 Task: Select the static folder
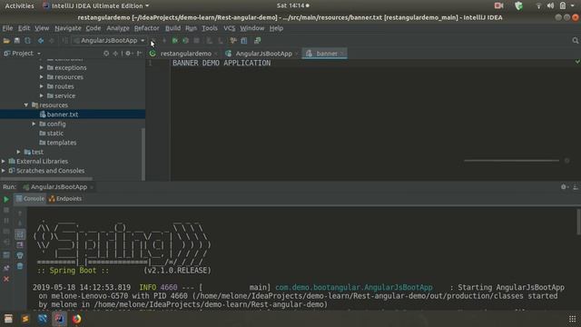(x=54, y=134)
